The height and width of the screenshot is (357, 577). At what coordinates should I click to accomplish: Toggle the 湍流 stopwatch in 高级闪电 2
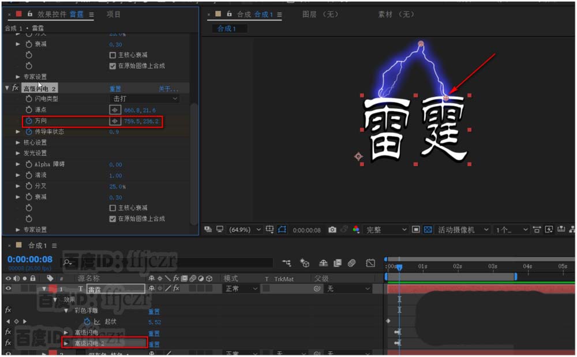click(29, 175)
